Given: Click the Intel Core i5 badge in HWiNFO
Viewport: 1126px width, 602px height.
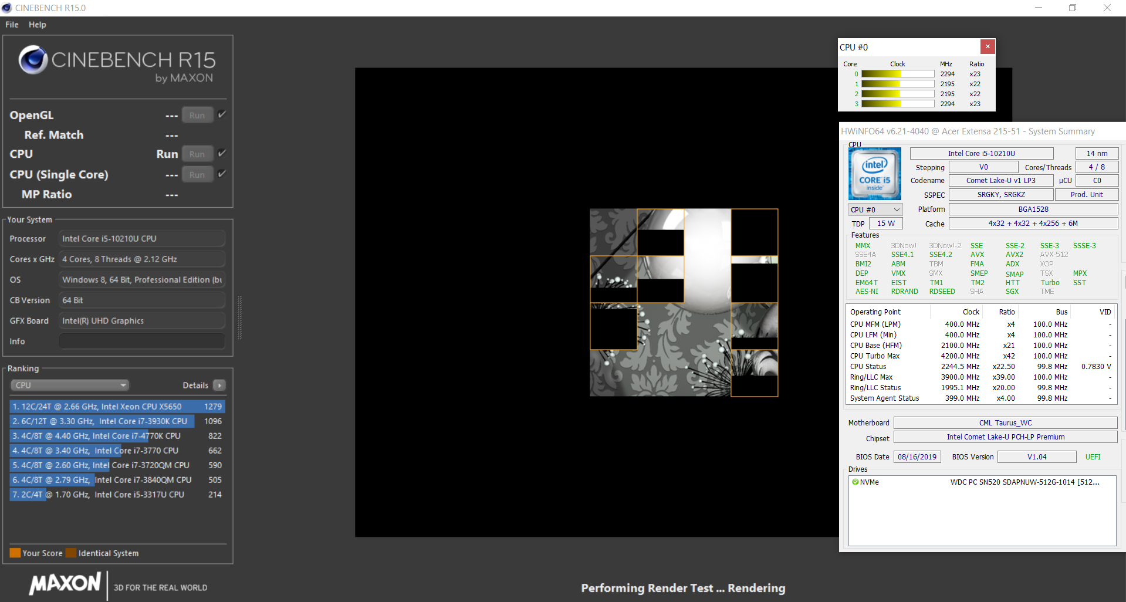Looking at the screenshot, I should (x=874, y=174).
